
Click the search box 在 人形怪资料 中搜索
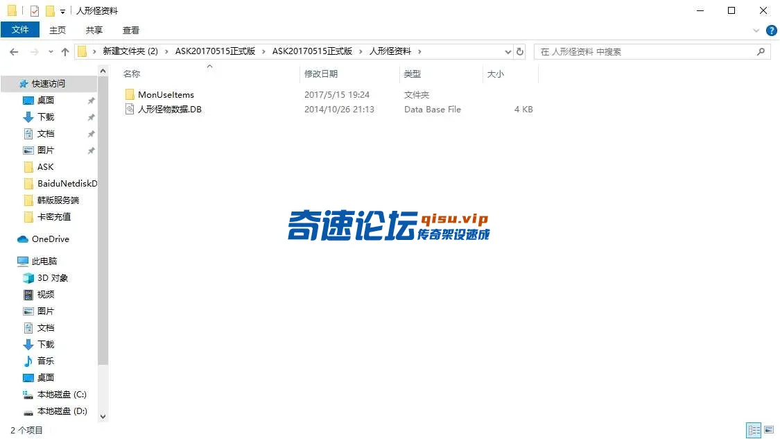pyautogui.click(x=652, y=52)
